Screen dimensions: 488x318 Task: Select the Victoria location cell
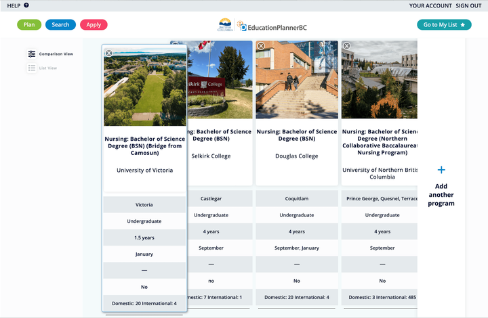click(x=144, y=204)
